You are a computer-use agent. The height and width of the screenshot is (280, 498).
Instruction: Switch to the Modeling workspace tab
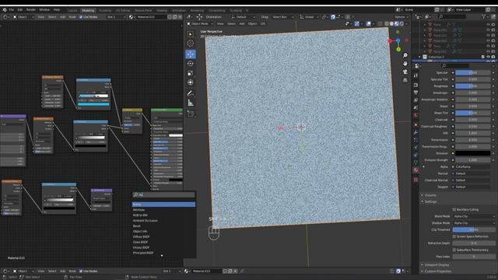tap(88, 10)
